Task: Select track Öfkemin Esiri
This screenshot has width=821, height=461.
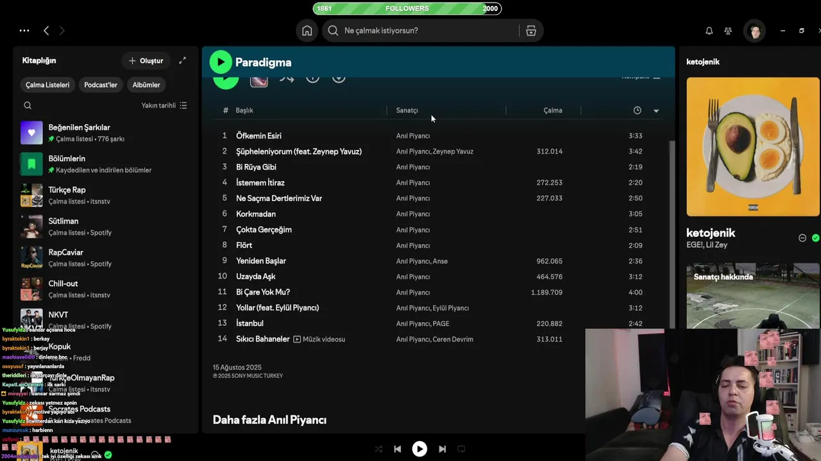Action: click(258, 136)
